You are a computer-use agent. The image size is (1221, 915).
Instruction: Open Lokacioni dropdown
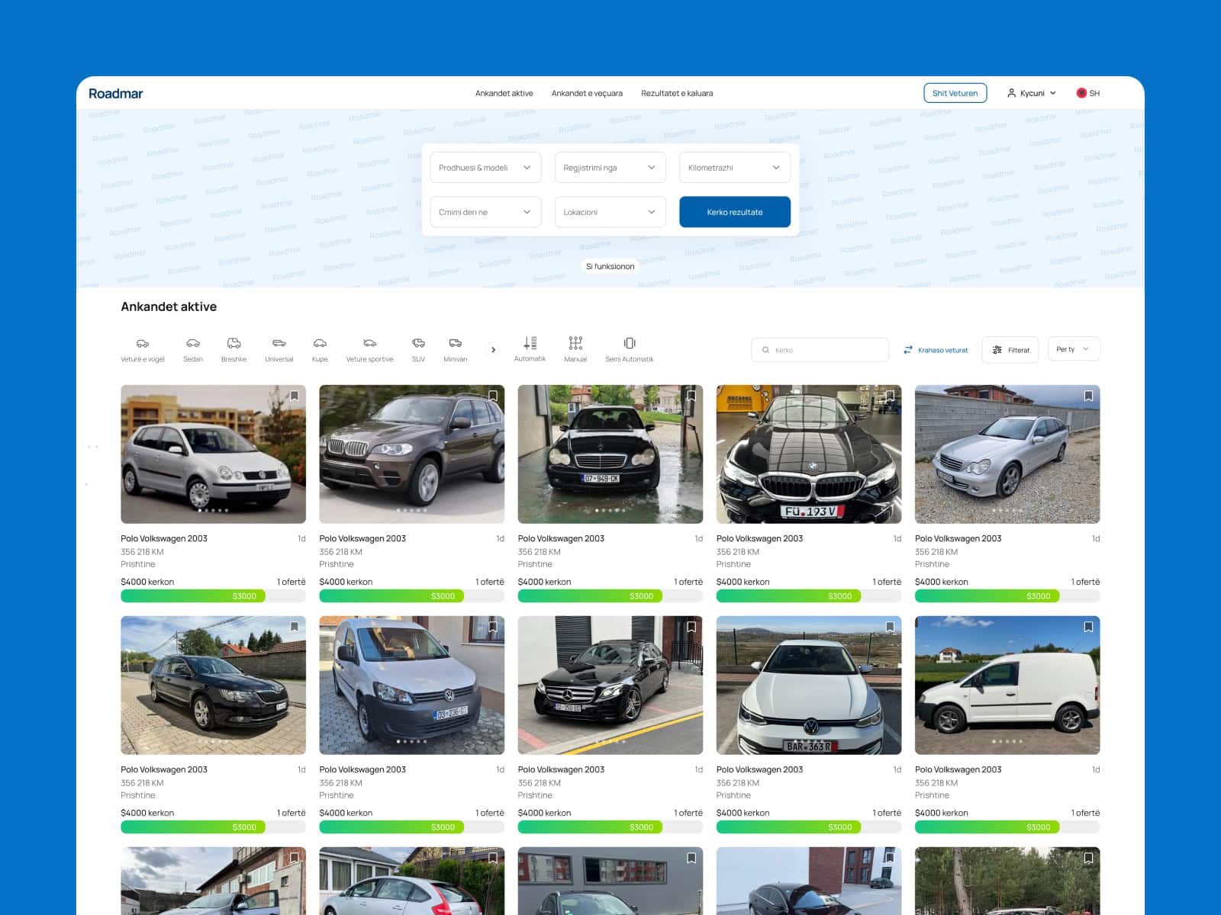point(610,212)
